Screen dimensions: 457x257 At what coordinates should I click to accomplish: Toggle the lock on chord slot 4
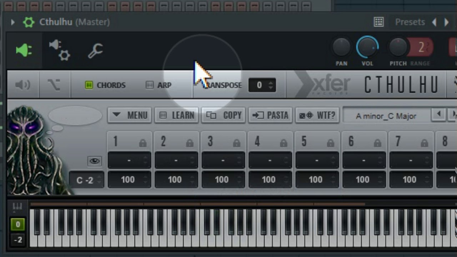[283, 143]
